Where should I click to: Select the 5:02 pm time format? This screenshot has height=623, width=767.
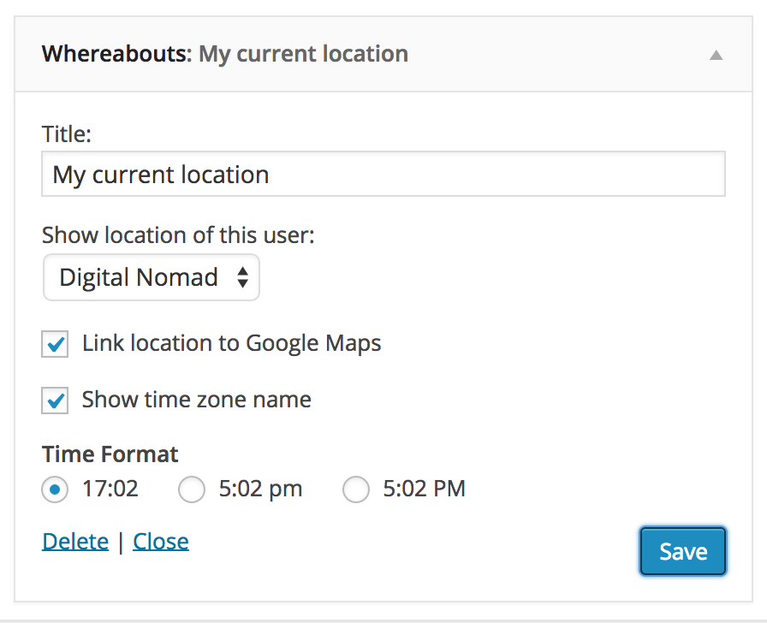pos(191,489)
